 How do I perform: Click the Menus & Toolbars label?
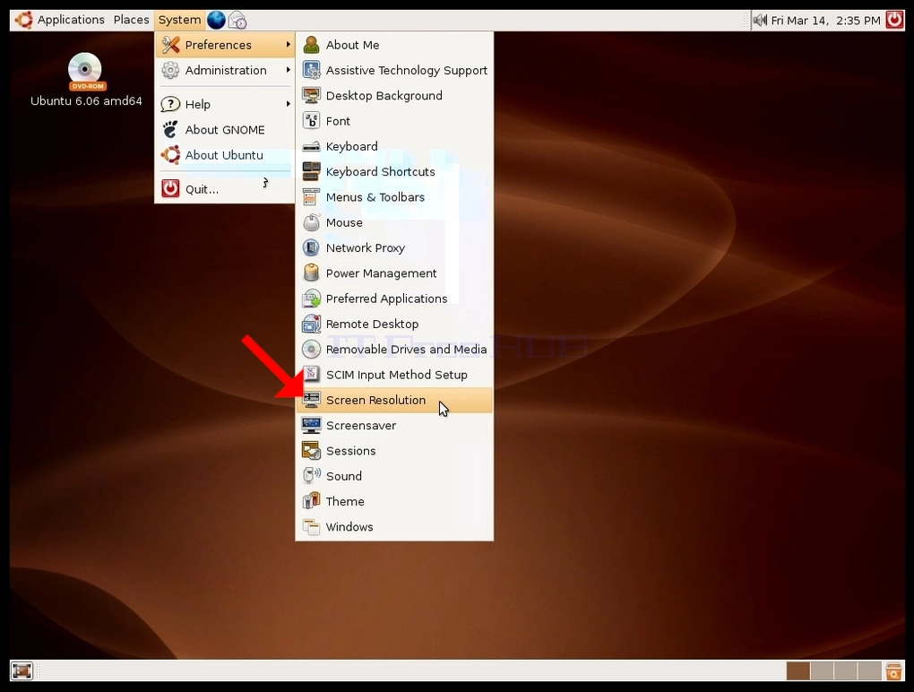point(375,197)
